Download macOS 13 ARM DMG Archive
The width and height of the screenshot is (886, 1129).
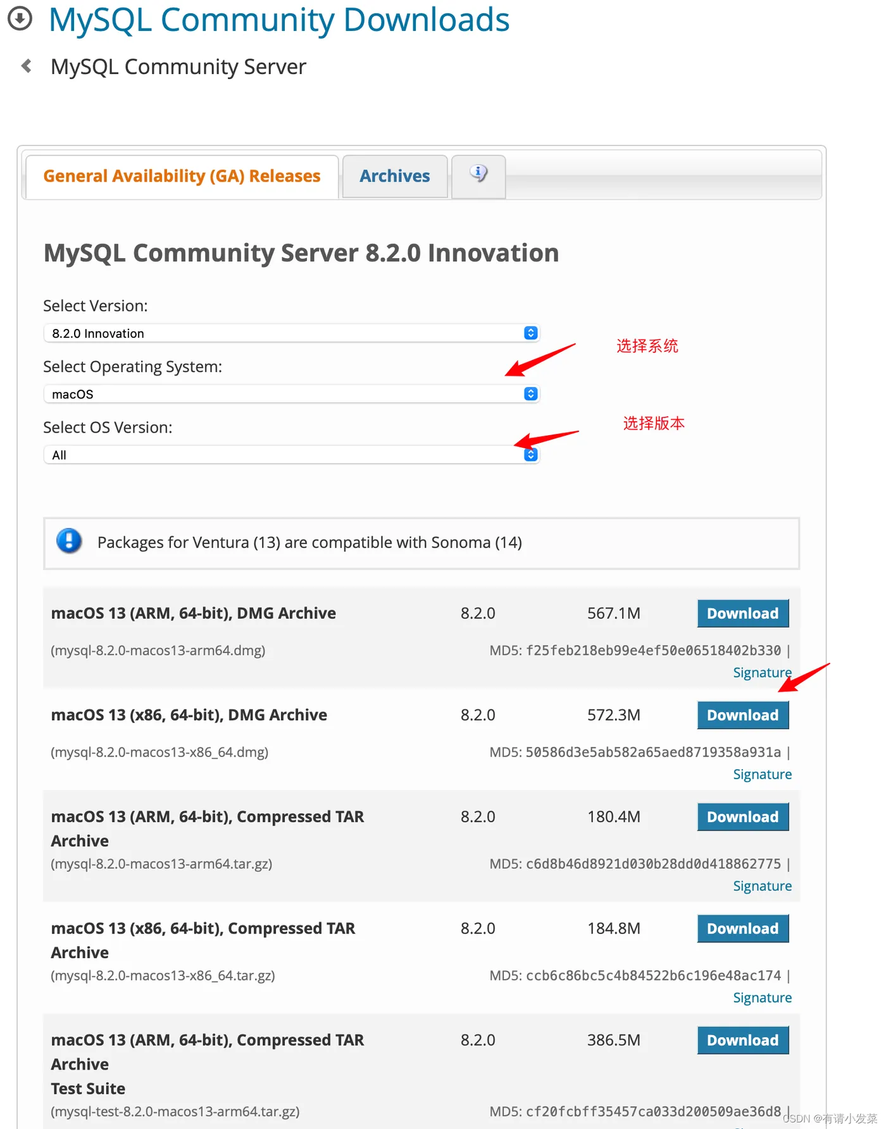pos(742,614)
